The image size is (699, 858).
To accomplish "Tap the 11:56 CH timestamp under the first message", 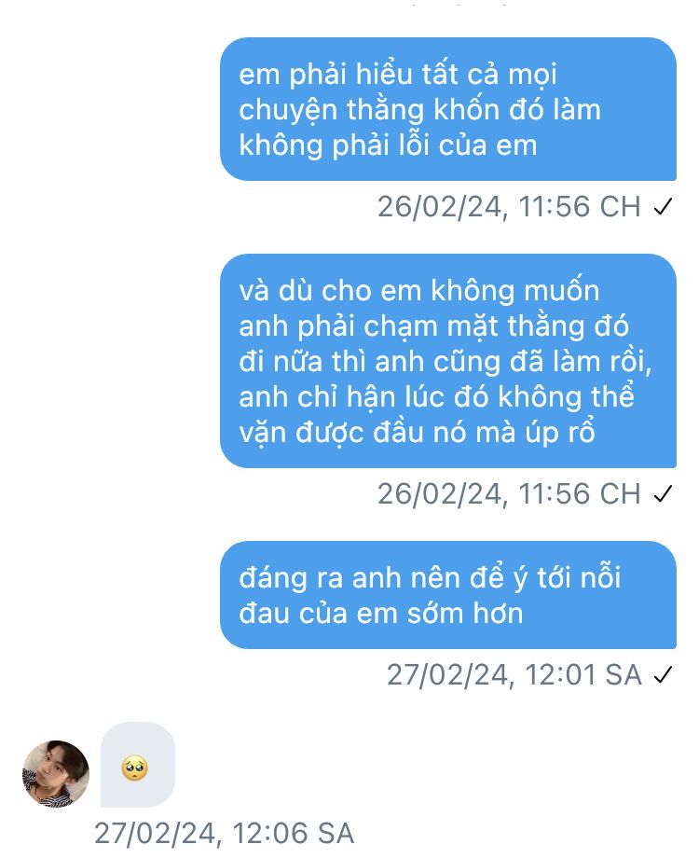I will [509, 207].
